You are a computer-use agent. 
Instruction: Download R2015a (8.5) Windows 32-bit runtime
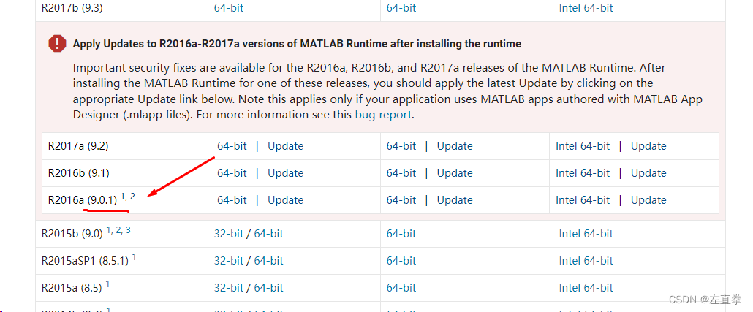(x=229, y=287)
